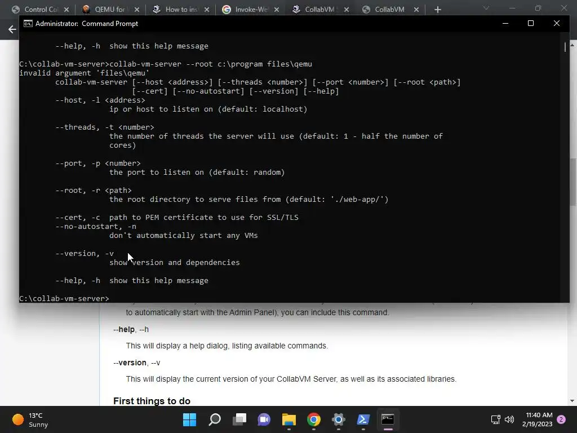The width and height of the screenshot is (577, 433).
Task: Close the last CollabVM tab
Action: [416, 10]
